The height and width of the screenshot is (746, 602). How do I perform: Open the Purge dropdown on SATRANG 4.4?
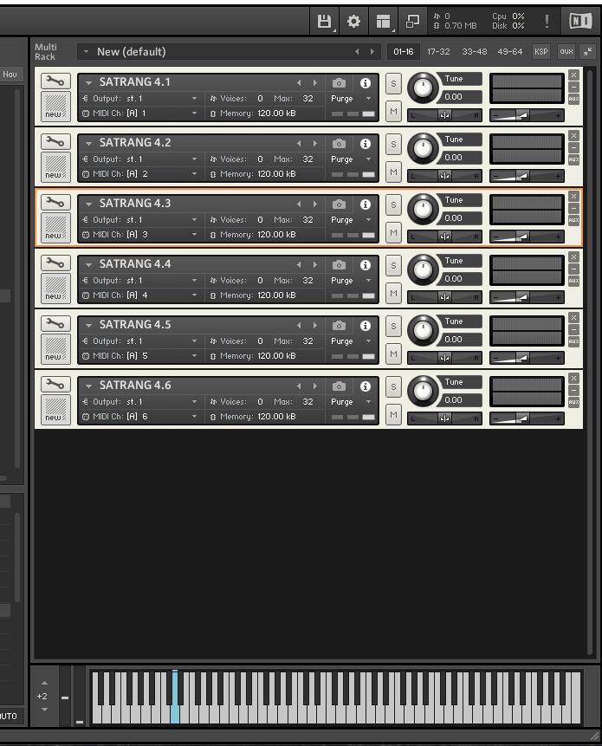[368, 280]
